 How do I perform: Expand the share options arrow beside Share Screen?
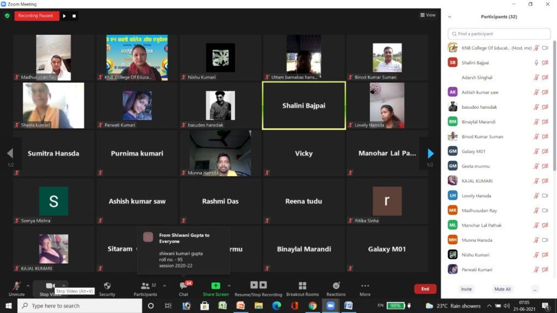pos(229,285)
